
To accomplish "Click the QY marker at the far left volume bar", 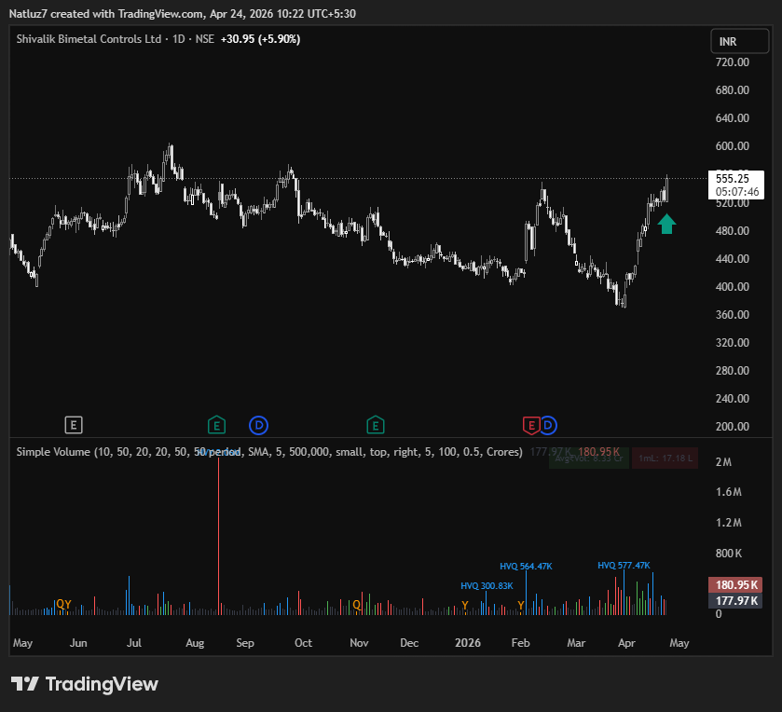I will pyautogui.click(x=62, y=605).
